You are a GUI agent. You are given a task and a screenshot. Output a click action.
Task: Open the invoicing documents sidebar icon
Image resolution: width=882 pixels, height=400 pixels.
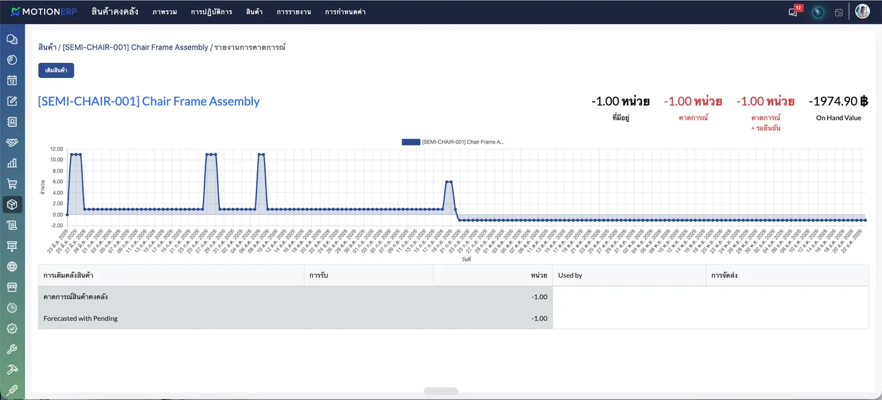[x=12, y=225]
